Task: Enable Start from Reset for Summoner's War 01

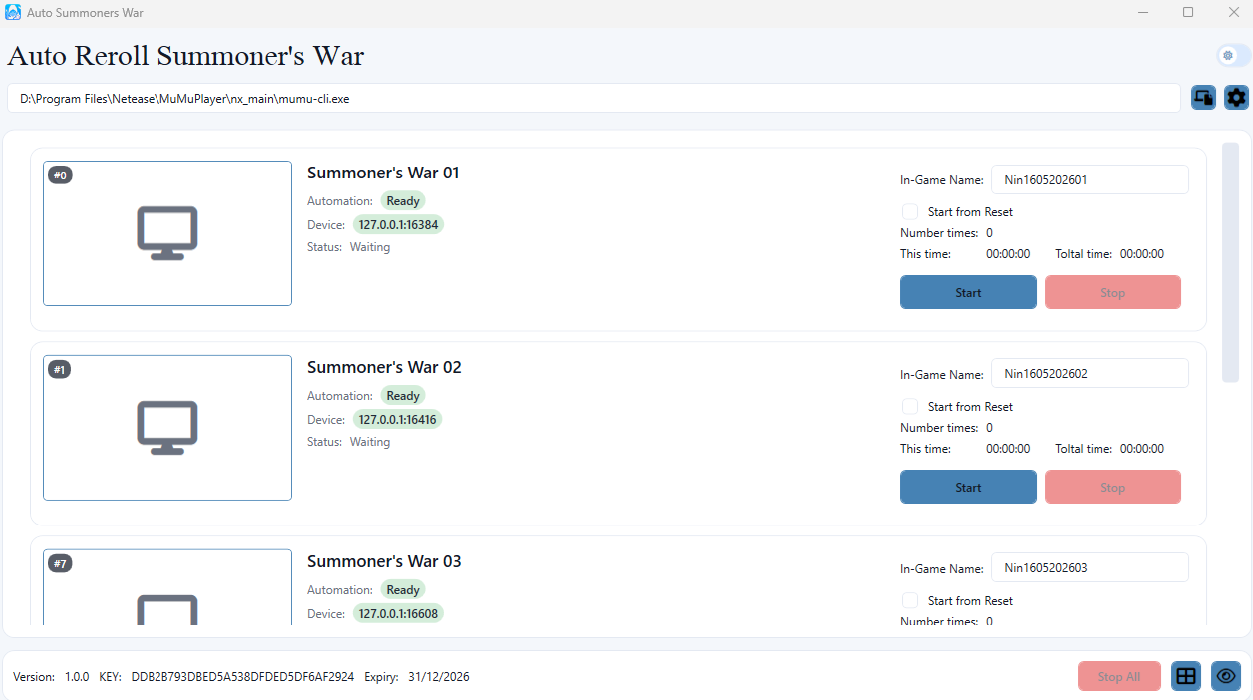Action: click(910, 212)
